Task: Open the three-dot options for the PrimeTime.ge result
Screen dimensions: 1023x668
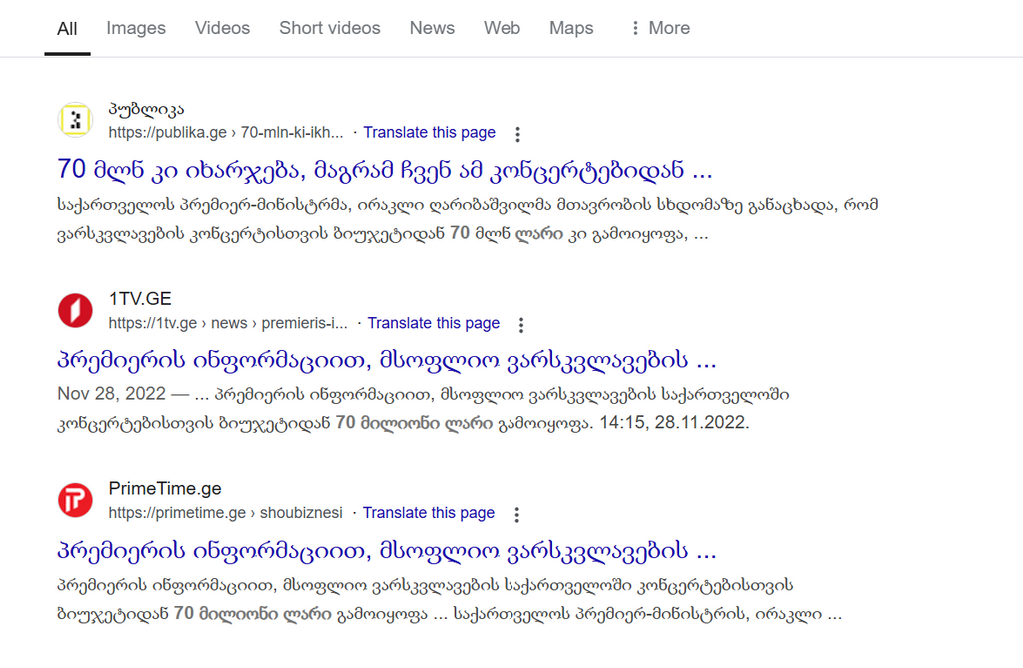Action: pyautogui.click(x=516, y=514)
